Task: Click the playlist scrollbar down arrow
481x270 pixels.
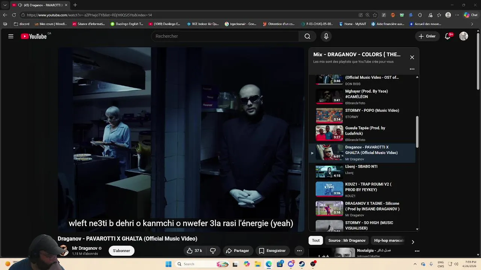Action: pos(417,229)
